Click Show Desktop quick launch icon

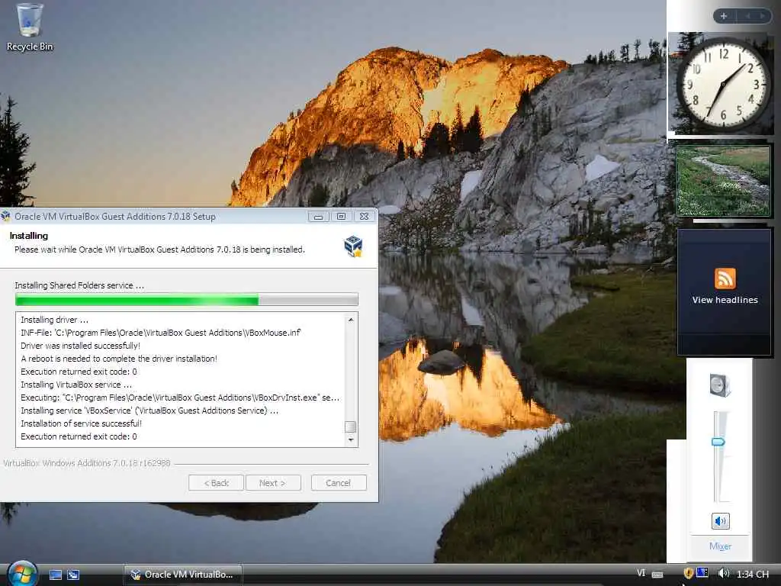(x=56, y=575)
